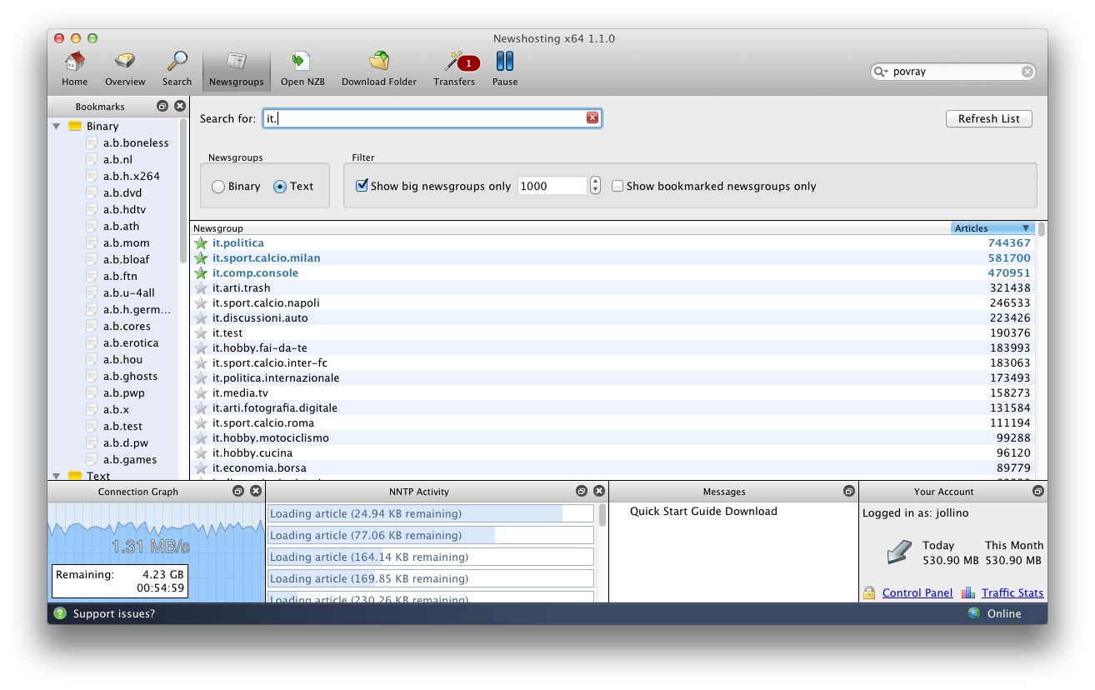Screen dimensions: 1095x690
Task: Sort by the Newsgroup column header
Action: pos(571,228)
